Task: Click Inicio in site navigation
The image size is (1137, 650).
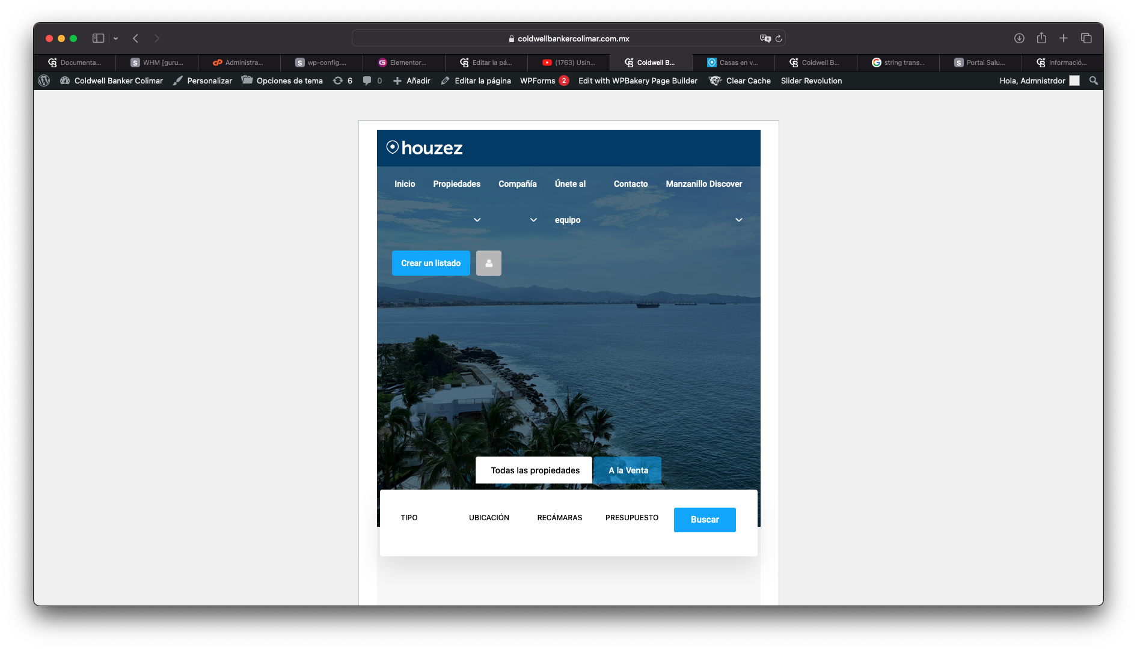Action: [405, 184]
